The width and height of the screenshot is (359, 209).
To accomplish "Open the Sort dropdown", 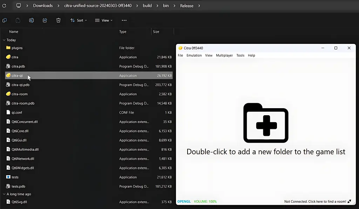I will pos(79,20).
